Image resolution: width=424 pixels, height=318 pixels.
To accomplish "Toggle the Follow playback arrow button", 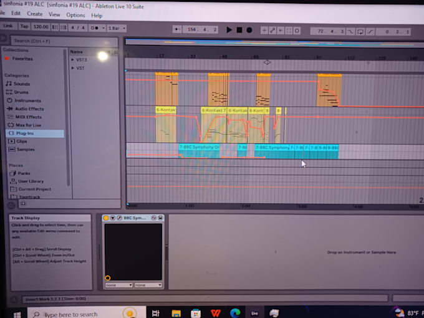I will 177,29.
